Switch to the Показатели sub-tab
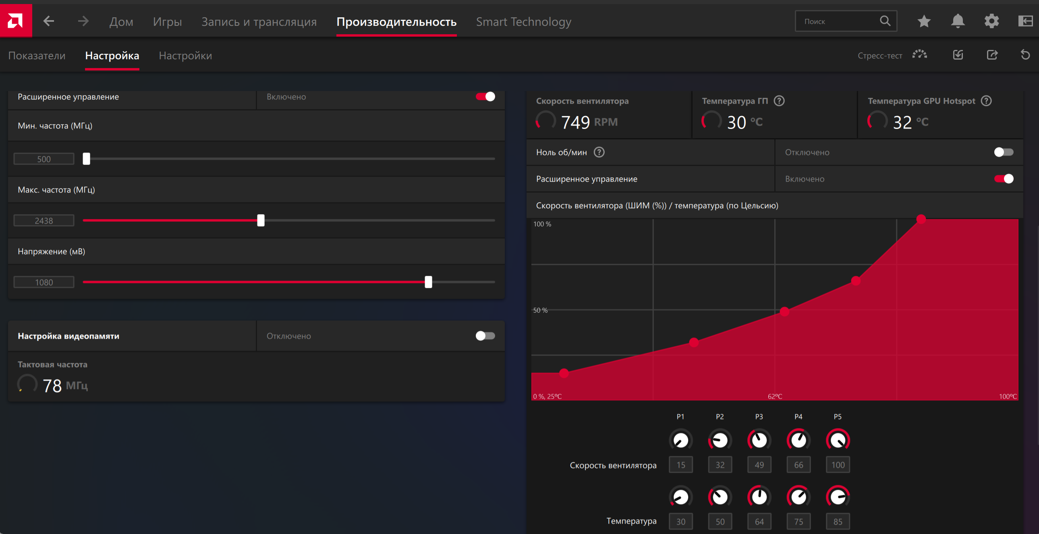 pyautogui.click(x=37, y=56)
